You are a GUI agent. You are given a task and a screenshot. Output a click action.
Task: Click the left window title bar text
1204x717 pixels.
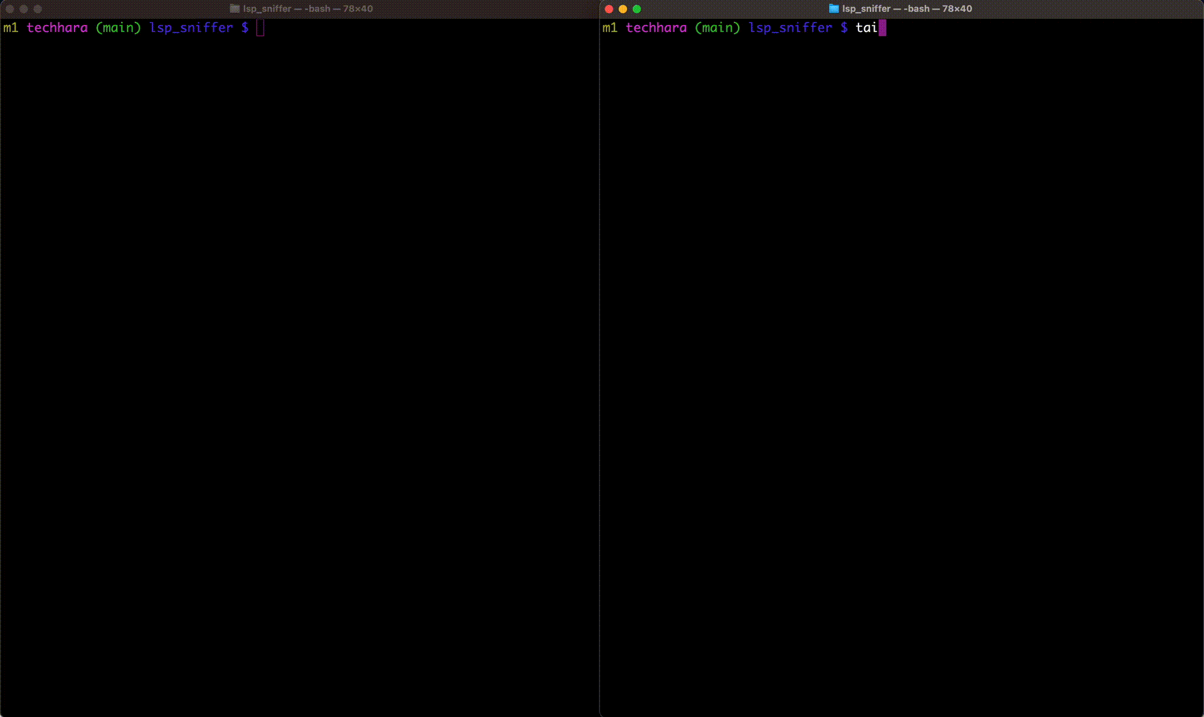(308, 9)
